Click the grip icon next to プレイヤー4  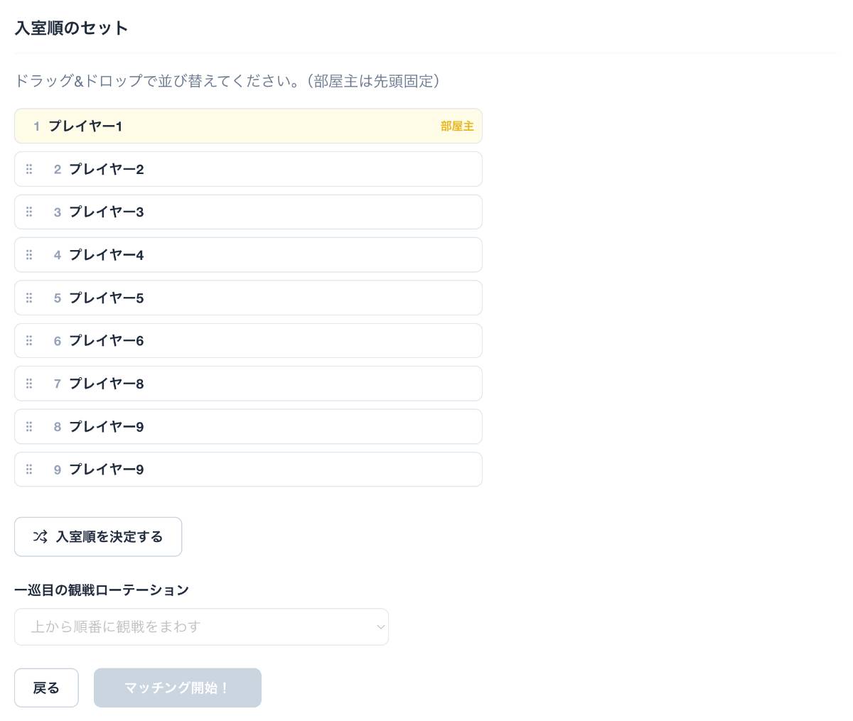point(29,255)
